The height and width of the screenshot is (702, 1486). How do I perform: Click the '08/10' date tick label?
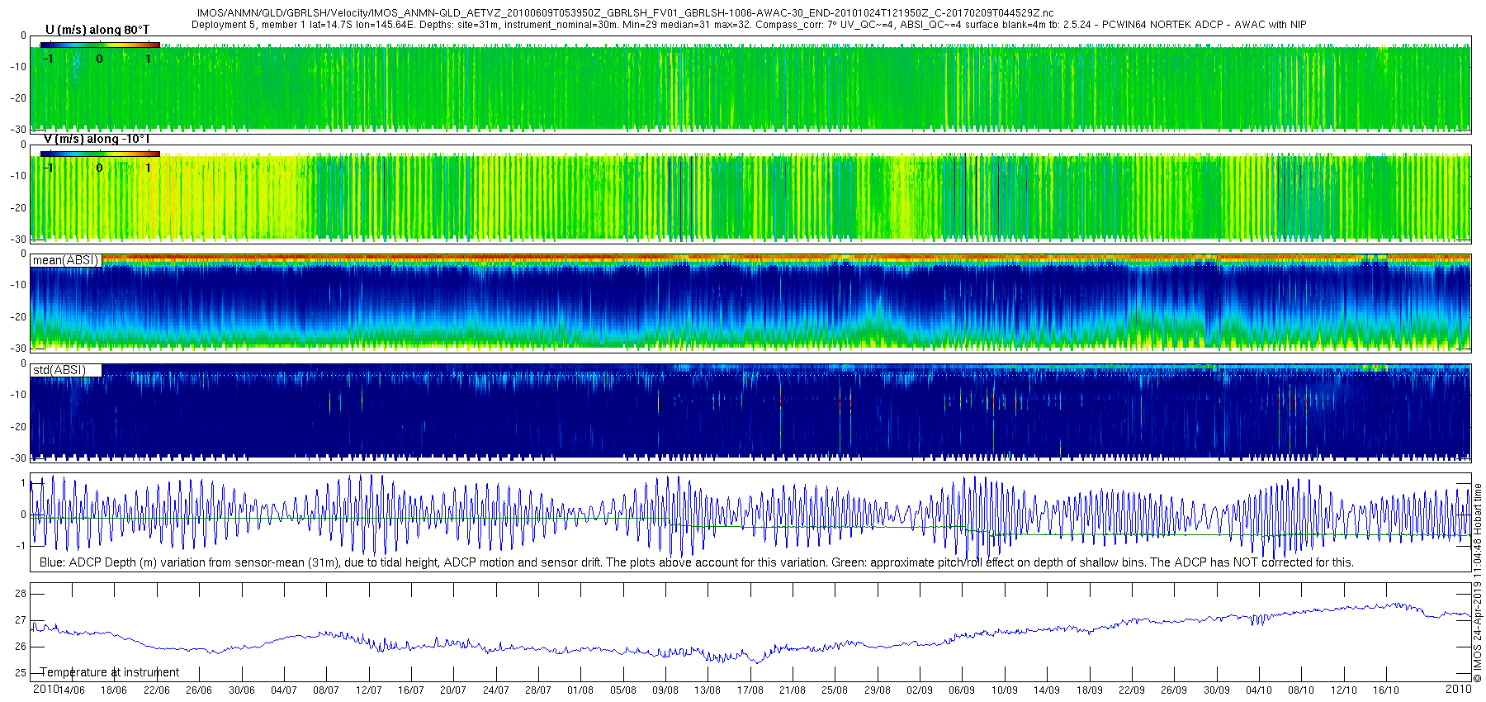point(1301,690)
